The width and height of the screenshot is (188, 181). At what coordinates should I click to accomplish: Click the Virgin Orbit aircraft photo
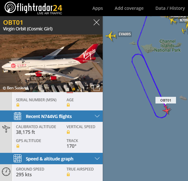coord(51,63)
